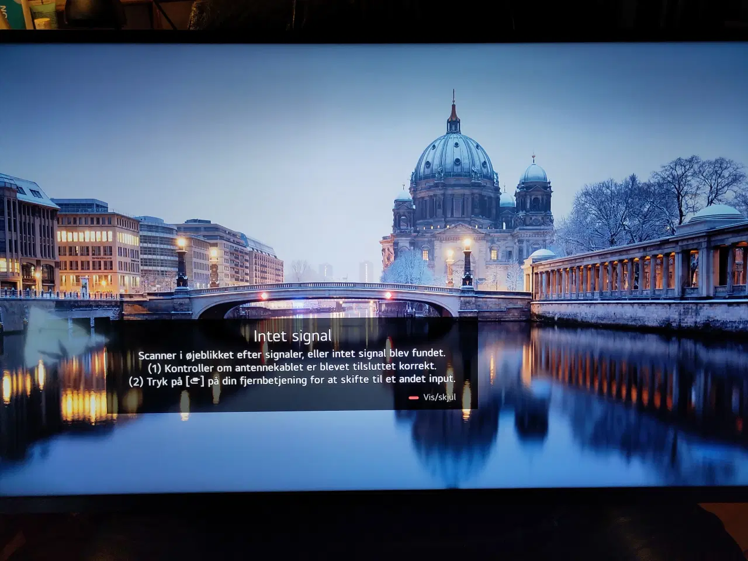Image resolution: width=748 pixels, height=561 pixels.
Task: Toggle the Vis/skjul show/hide option
Action: (439, 397)
